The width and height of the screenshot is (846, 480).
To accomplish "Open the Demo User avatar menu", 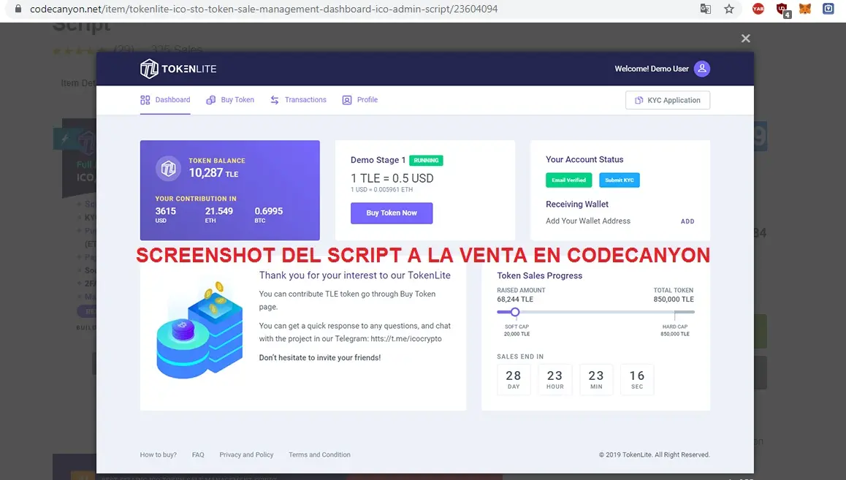I will pos(701,69).
